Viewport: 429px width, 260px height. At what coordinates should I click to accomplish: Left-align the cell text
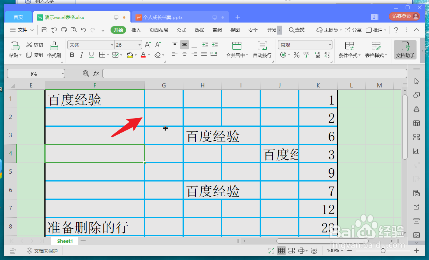tap(174, 55)
